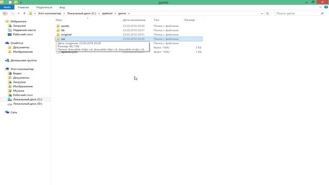This screenshot has height=185, width=329.
Task: Click the 'res' folder name
Action: [x=63, y=39]
